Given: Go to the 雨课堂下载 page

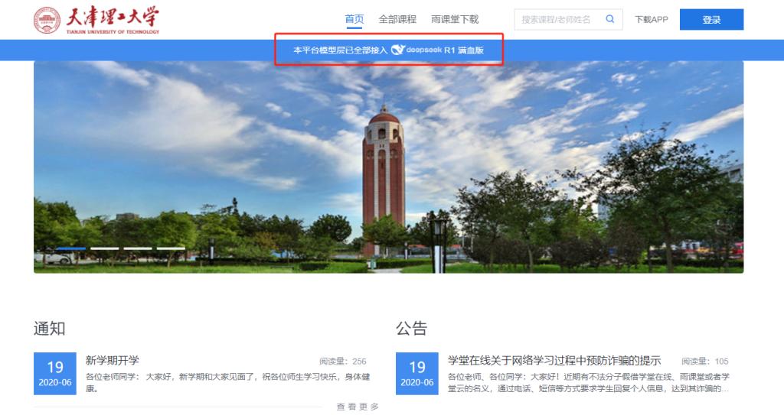Looking at the screenshot, I should coord(454,19).
